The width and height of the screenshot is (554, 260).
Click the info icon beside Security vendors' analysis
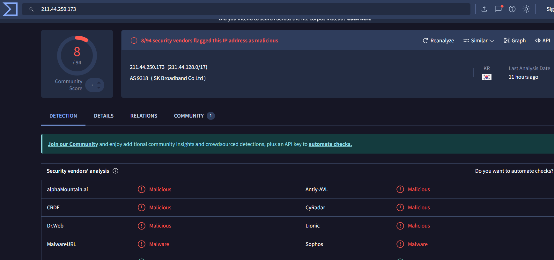pyautogui.click(x=115, y=171)
